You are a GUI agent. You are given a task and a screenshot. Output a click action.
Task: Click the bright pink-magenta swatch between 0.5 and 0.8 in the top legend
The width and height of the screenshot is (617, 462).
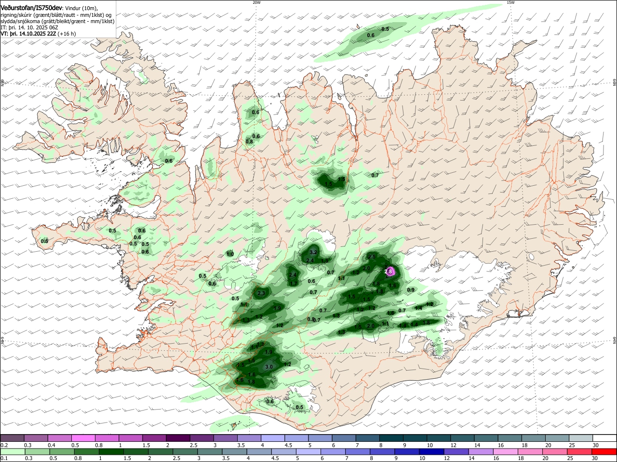pos(83,438)
